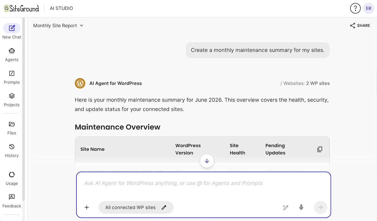Viewport: 377px width, 221px height.
Task: Click the WordPress agent logo icon
Action: tap(80, 83)
